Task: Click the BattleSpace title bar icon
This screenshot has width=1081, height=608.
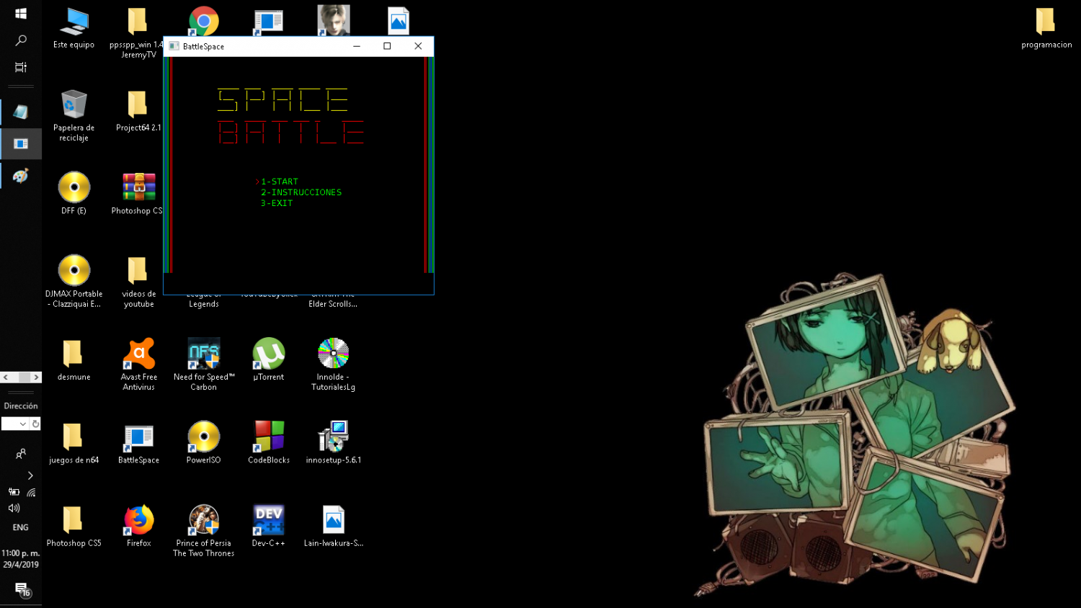Action: click(174, 46)
